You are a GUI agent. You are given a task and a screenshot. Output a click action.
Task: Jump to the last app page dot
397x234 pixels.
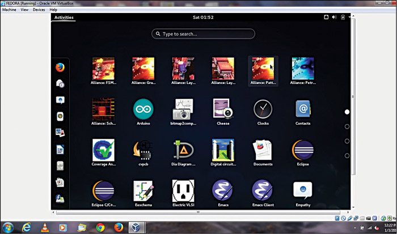point(347,156)
